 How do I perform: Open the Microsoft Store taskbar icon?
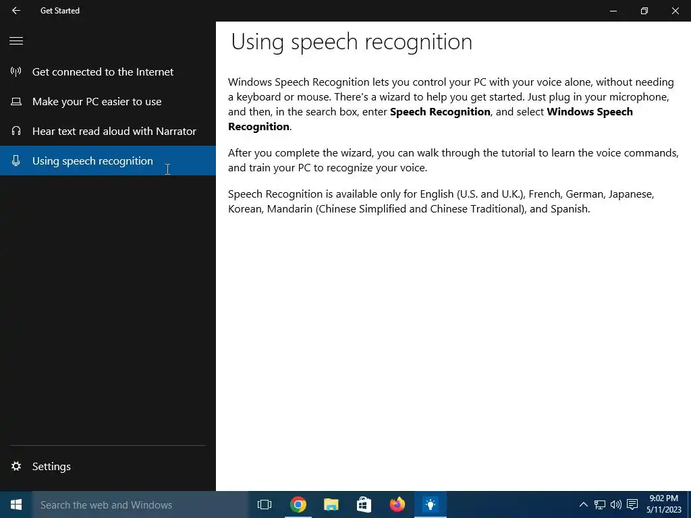[364, 505]
